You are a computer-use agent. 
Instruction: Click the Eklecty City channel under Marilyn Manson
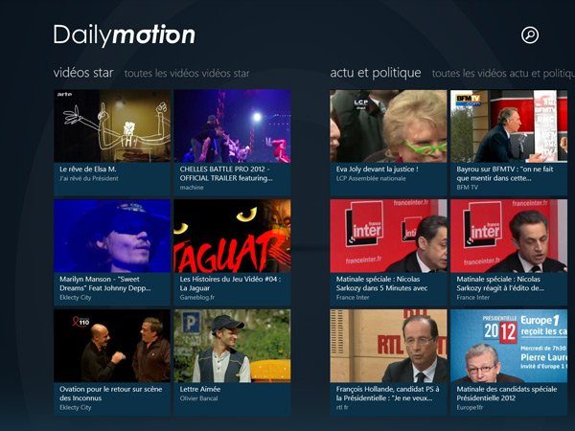coord(76,297)
